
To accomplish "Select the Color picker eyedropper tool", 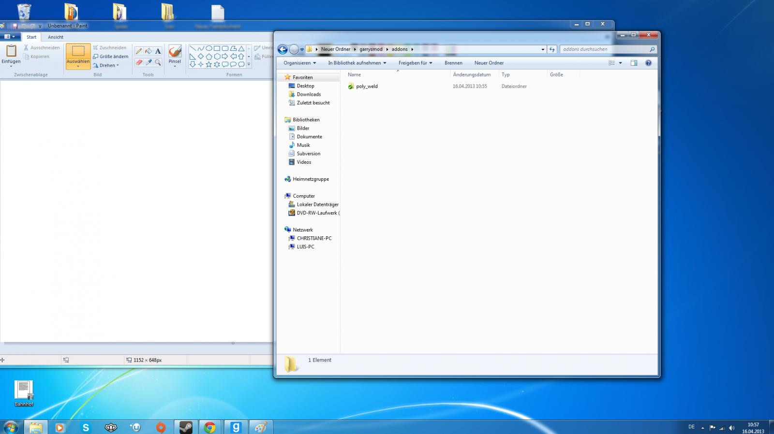I will tap(149, 62).
